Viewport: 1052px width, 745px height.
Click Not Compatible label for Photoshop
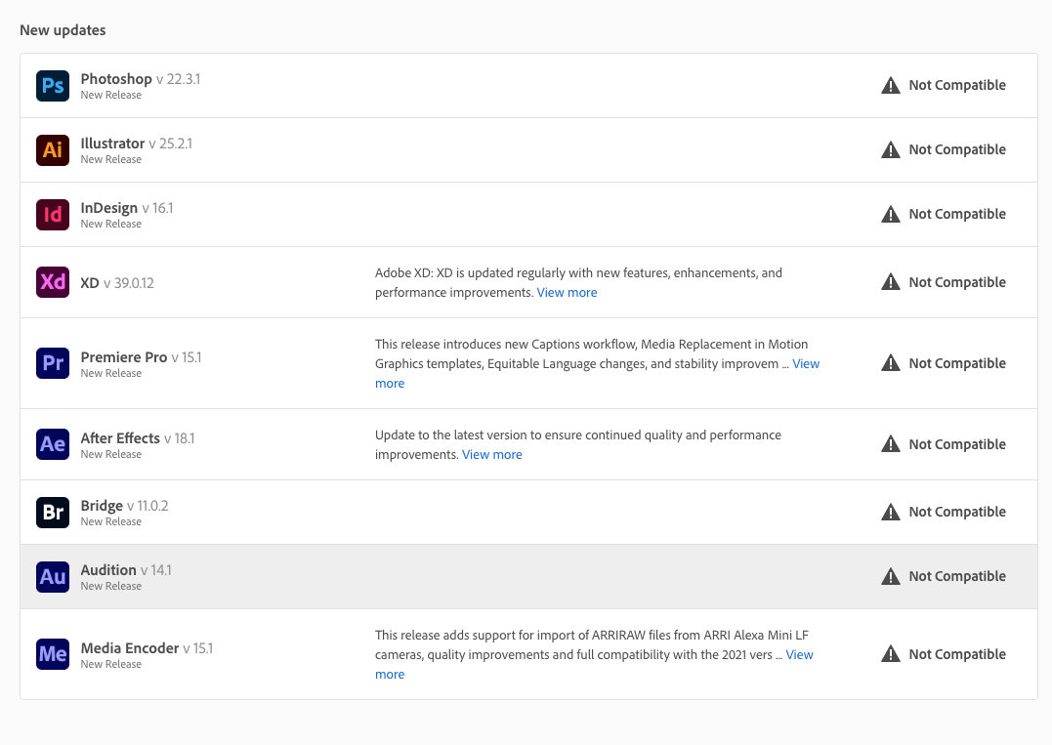[957, 85]
